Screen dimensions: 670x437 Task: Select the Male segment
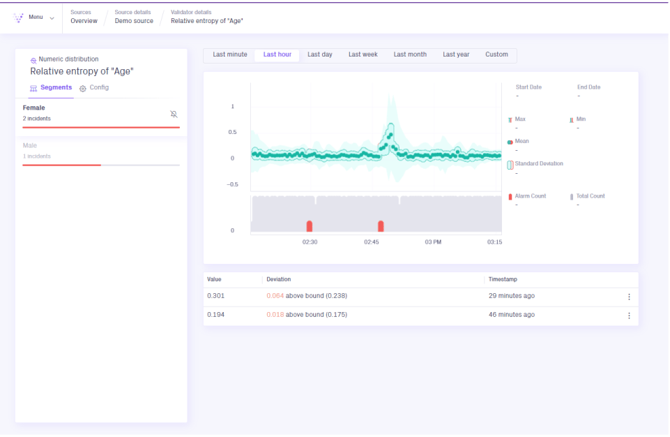click(101, 154)
